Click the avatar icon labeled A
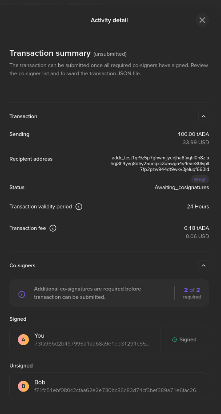The height and width of the screenshot is (414, 221). [x=24, y=340]
